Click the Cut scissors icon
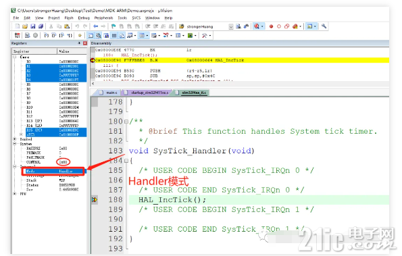The height and width of the screenshot is (256, 402). click(51, 26)
